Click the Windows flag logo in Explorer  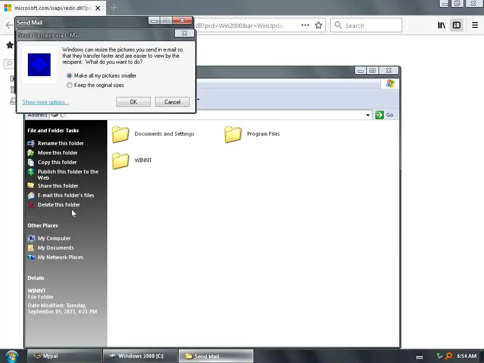pos(390,83)
